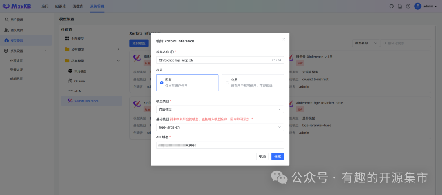Click the 私有模型 folder icon
This screenshot has height=195, width=442.
click(x=67, y=61)
